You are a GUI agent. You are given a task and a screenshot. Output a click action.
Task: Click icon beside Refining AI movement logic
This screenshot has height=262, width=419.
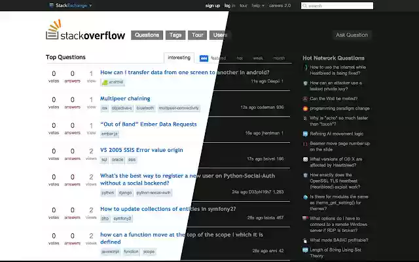pyautogui.click(x=305, y=134)
